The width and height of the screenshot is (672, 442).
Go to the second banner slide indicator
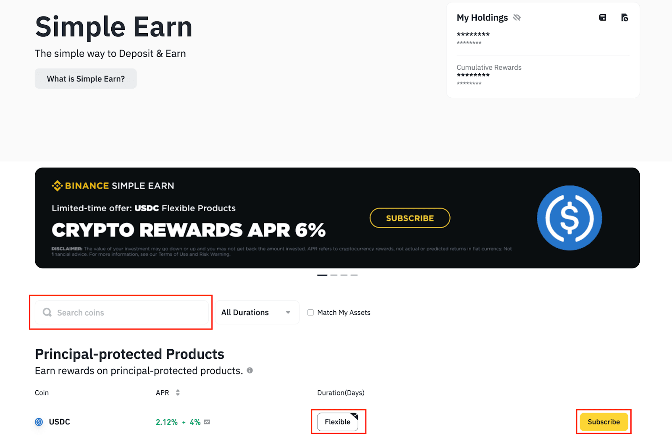(334, 275)
